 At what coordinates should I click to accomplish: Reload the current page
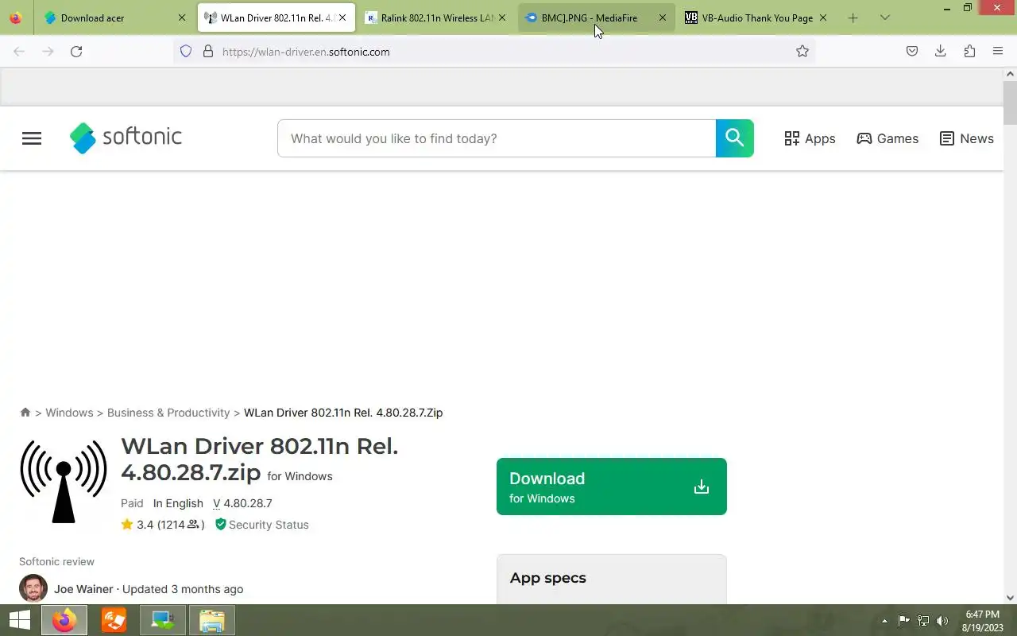click(76, 51)
